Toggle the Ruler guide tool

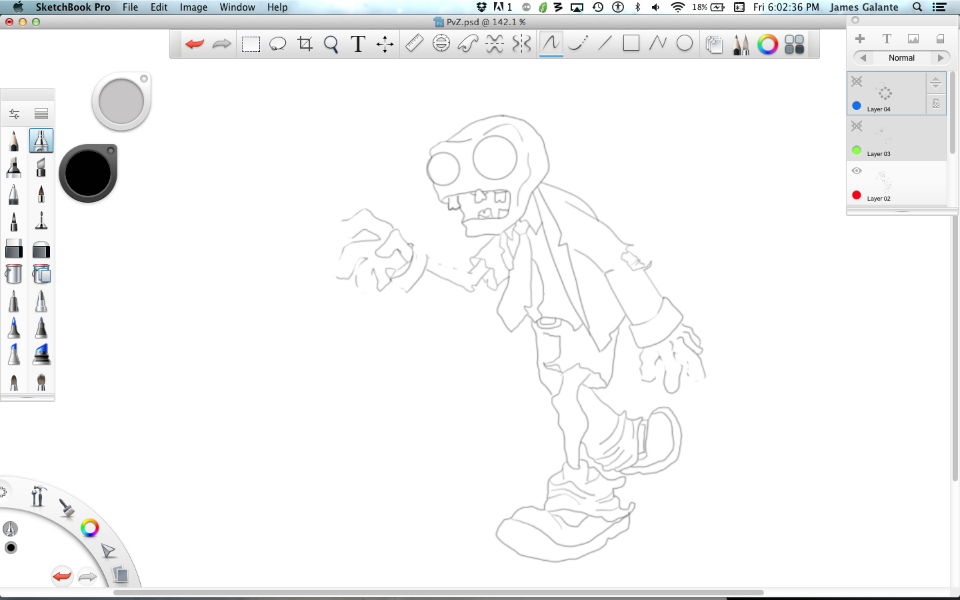pos(414,44)
